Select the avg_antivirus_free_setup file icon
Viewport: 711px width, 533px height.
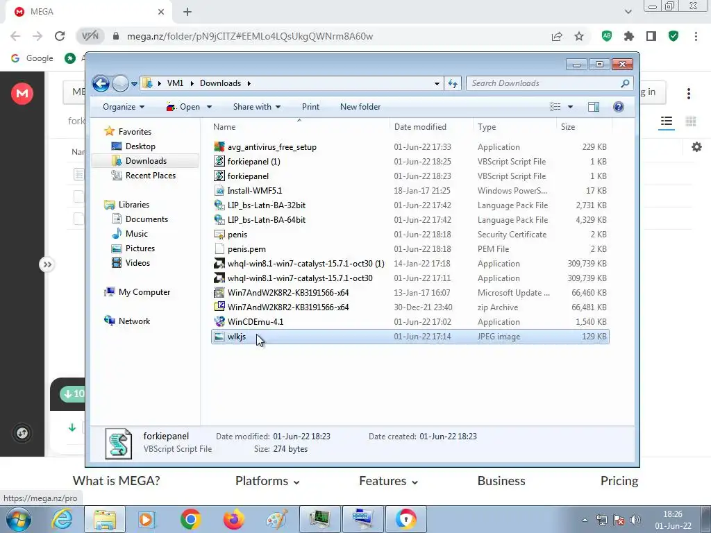pos(219,147)
